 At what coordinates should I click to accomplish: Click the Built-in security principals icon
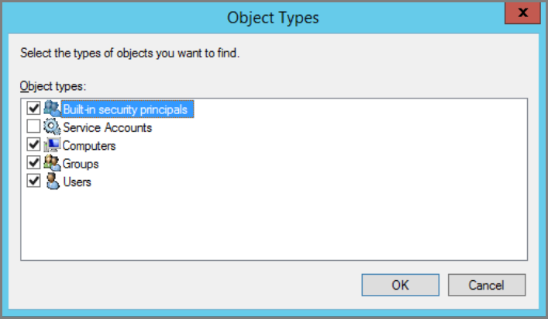pos(52,109)
